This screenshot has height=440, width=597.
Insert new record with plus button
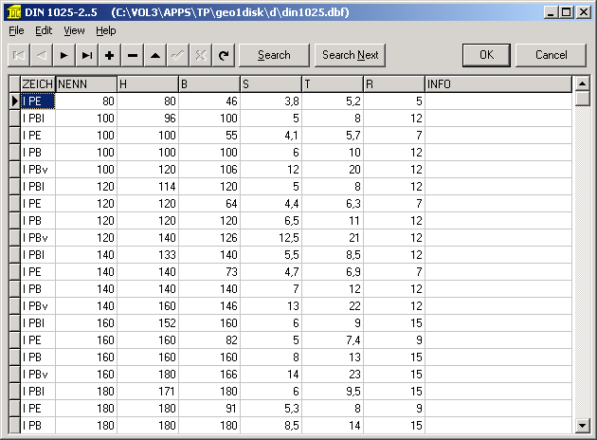[x=110, y=55]
